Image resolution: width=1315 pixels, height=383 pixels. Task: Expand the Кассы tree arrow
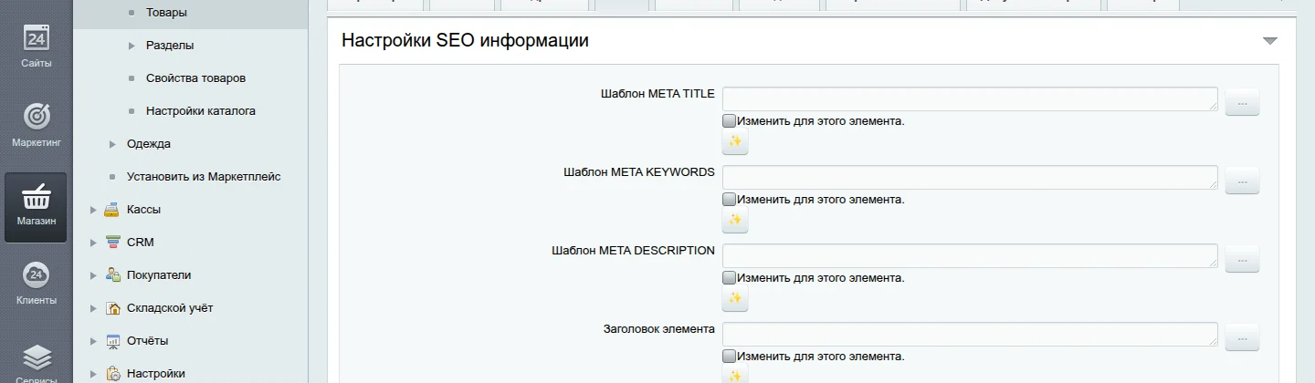[x=93, y=210]
